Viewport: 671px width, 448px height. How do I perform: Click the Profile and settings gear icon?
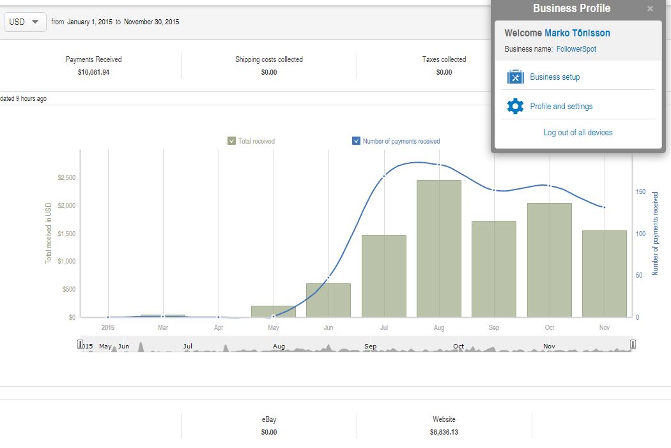coord(515,107)
